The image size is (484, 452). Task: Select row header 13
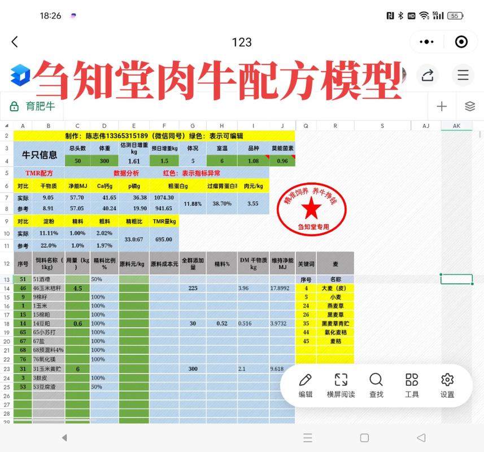[7, 280]
